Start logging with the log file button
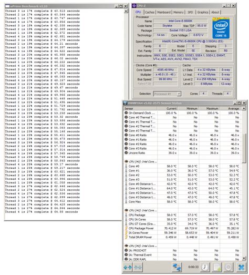This screenshot has width=249, height=275. [217, 267]
